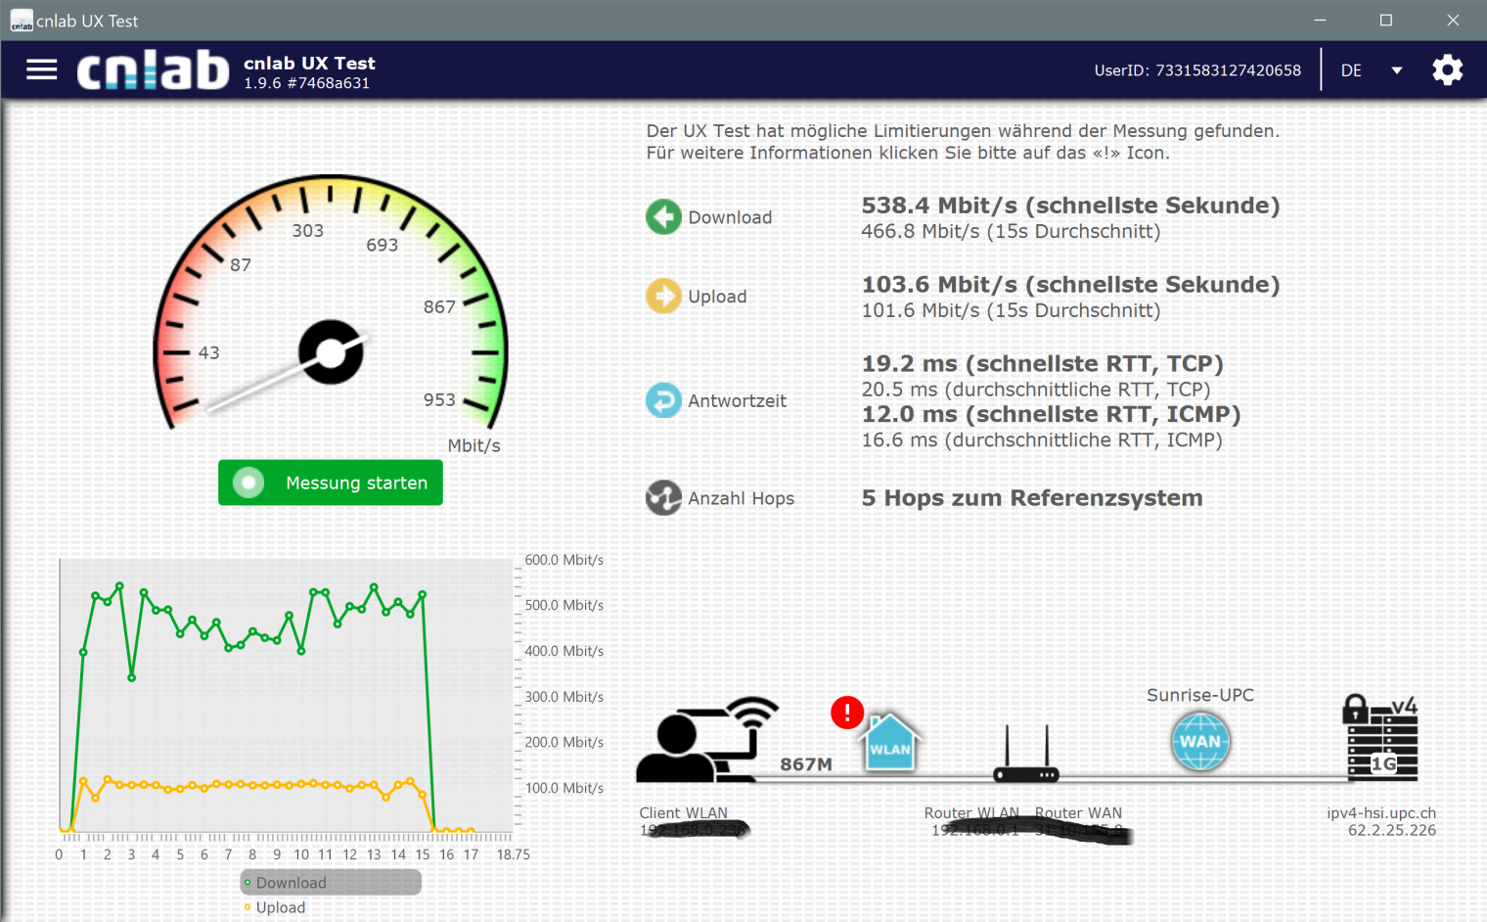The width and height of the screenshot is (1487, 922).
Task: Click the Anzahl Hops icon
Action: (x=663, y=498)
